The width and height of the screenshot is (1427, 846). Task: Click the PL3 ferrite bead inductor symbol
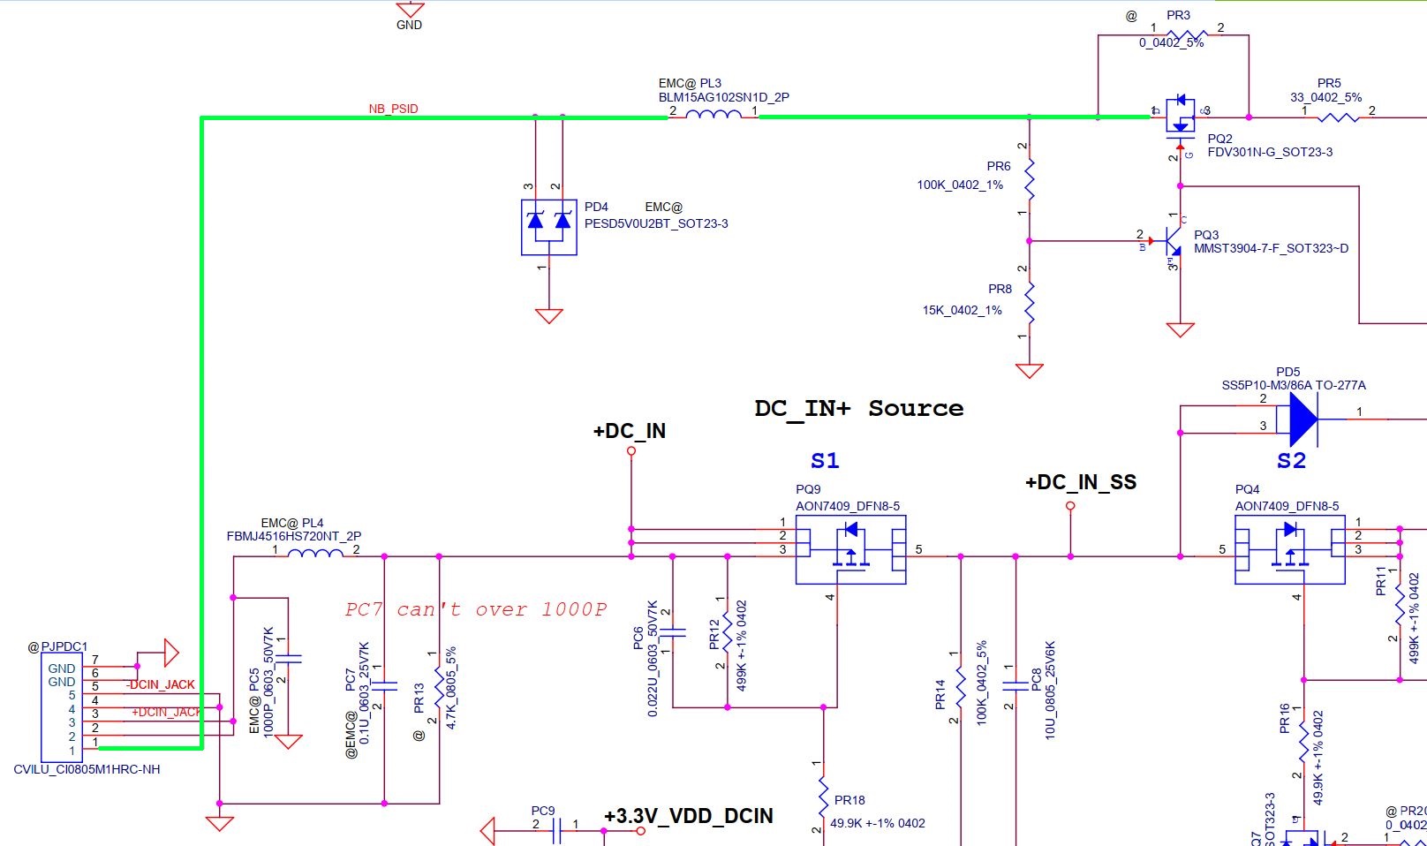[713, 115]
